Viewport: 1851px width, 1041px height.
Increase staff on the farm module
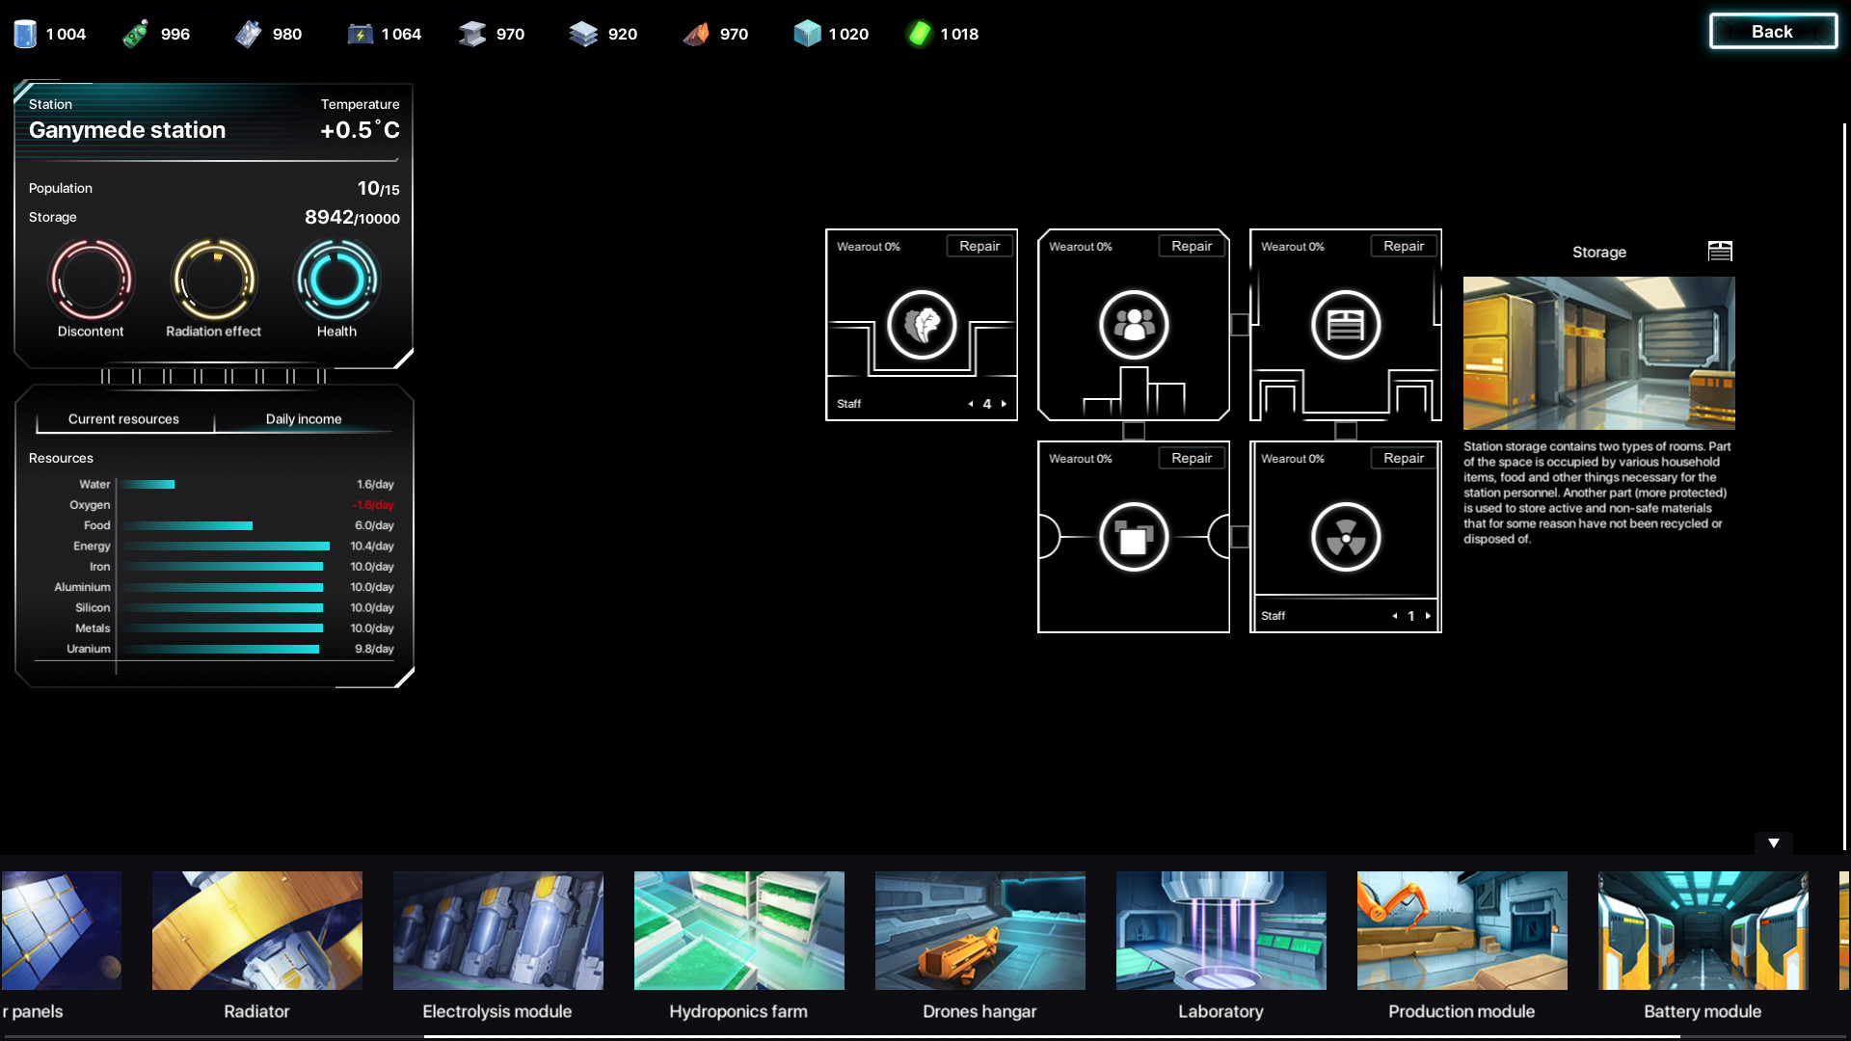pyautogui.click(x=1003, y=404)
